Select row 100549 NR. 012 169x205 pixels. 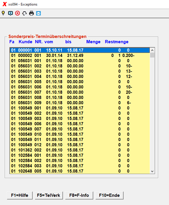[x=80, y=145]
